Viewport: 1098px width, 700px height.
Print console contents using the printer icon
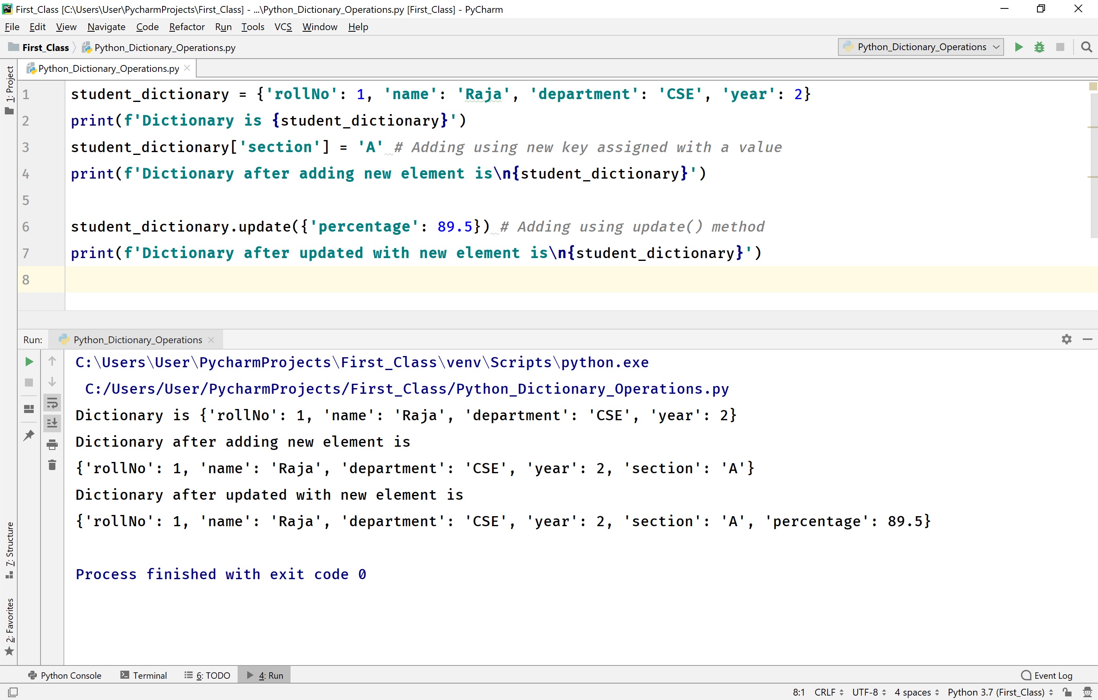52,445
